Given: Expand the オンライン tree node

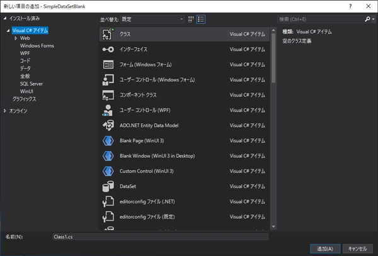Looking at the screenshot, I should pyautogui.click(x=5, y=111).
